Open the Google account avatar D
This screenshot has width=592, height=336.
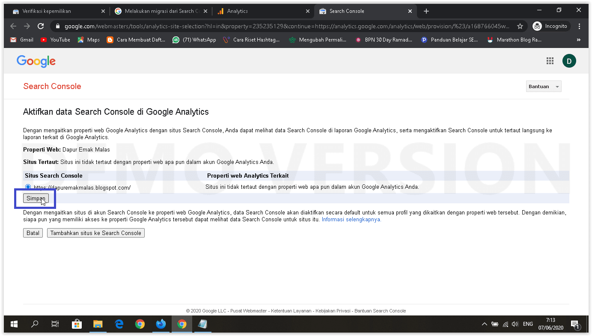(569, 61)
